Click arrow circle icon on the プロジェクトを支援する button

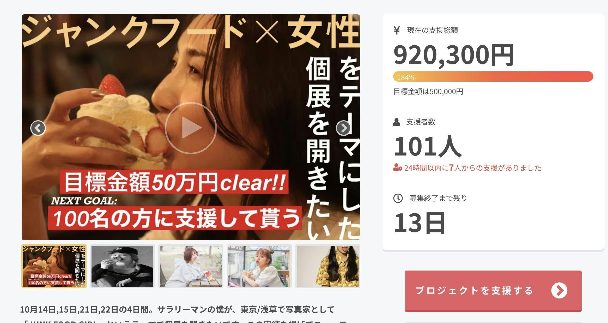[559, 291]
